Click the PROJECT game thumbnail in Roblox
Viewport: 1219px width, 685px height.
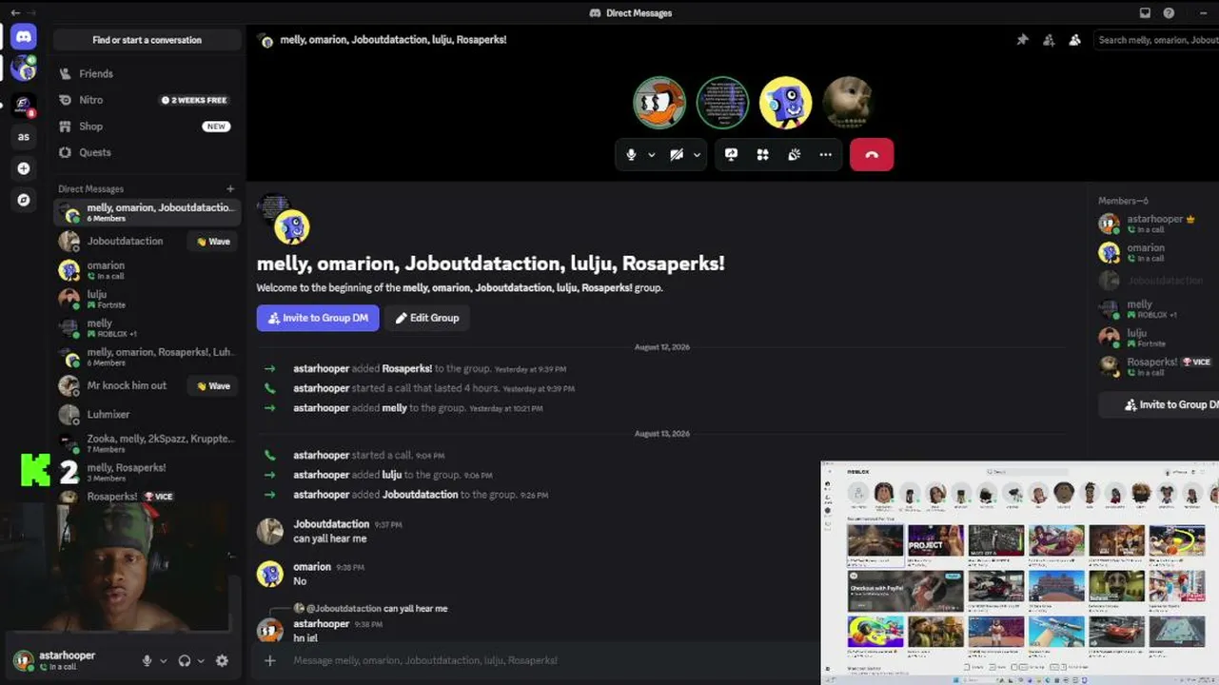[935, 540]
